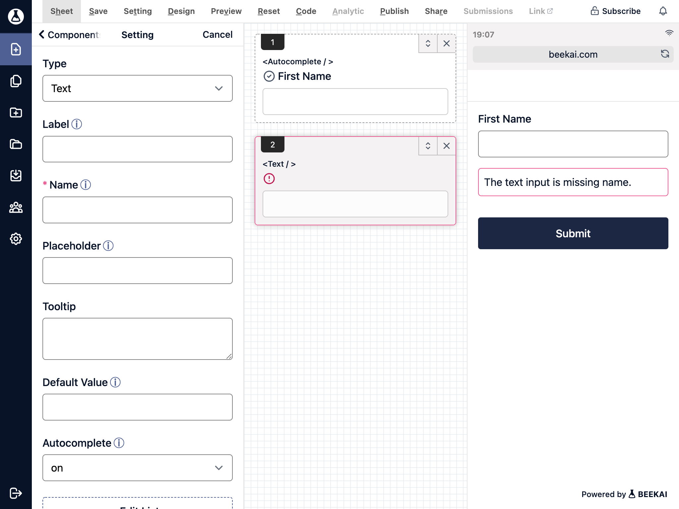Screen dimensions: 679x509
Task: Click the add new component icon
Action: (16, 49)
